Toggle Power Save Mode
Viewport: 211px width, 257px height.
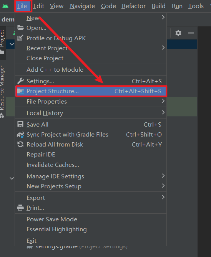click(91, 219)
